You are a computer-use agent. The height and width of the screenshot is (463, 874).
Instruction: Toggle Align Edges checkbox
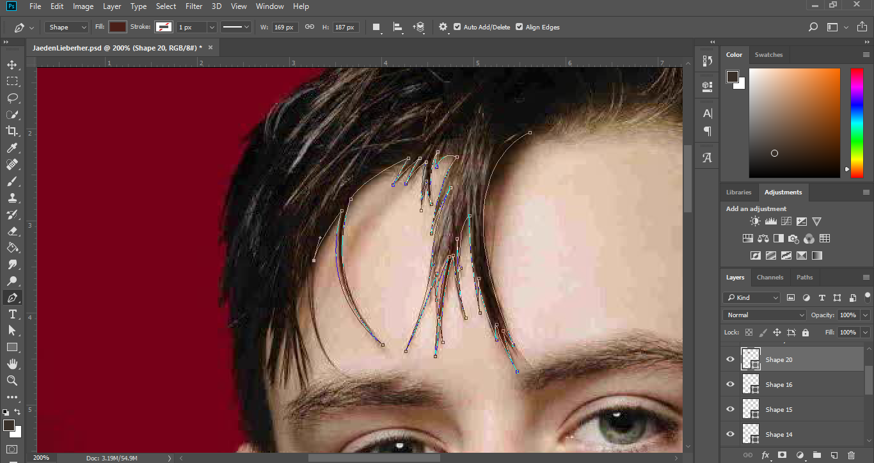[519, 27]
